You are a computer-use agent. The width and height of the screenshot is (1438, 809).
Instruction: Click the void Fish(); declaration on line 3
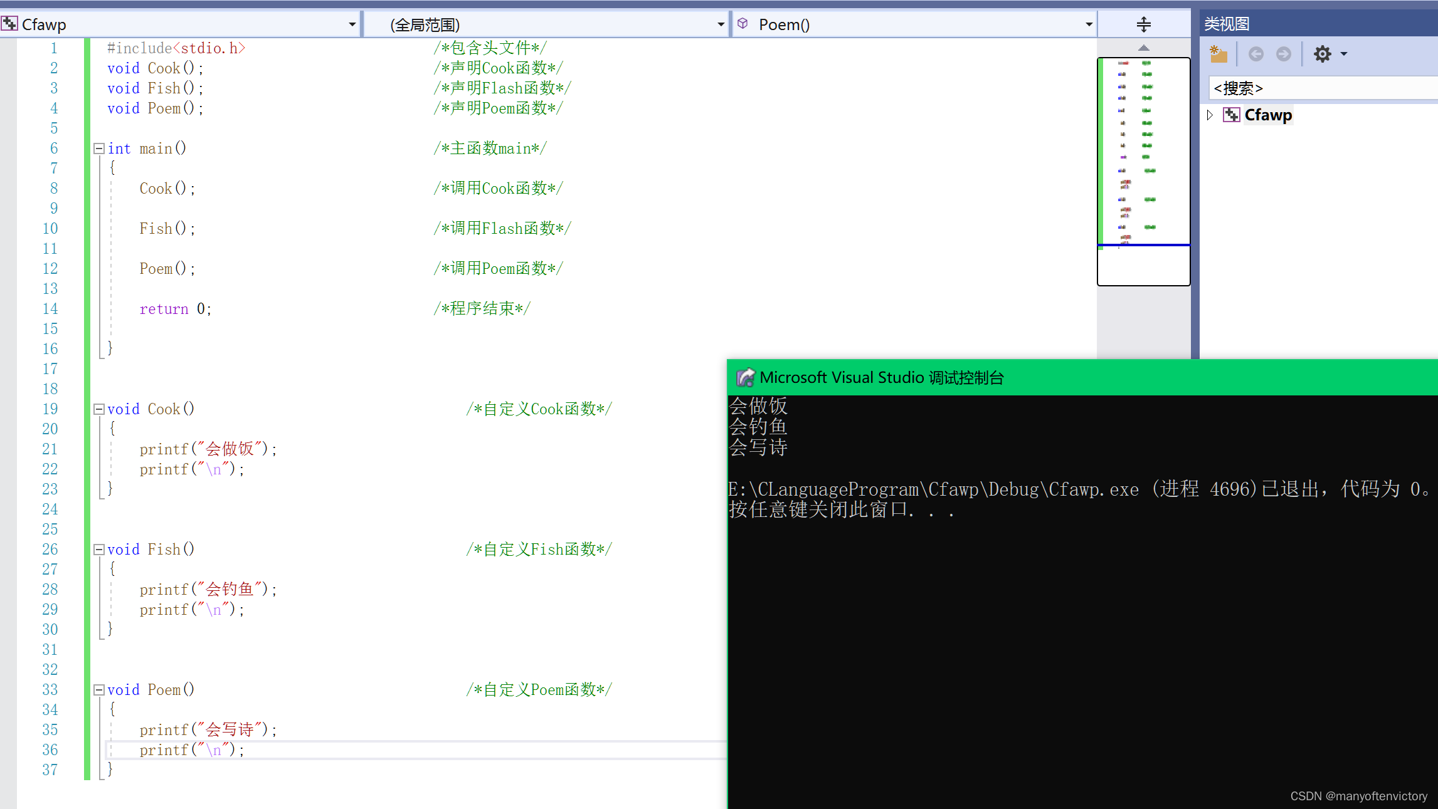tap(156, 88)
